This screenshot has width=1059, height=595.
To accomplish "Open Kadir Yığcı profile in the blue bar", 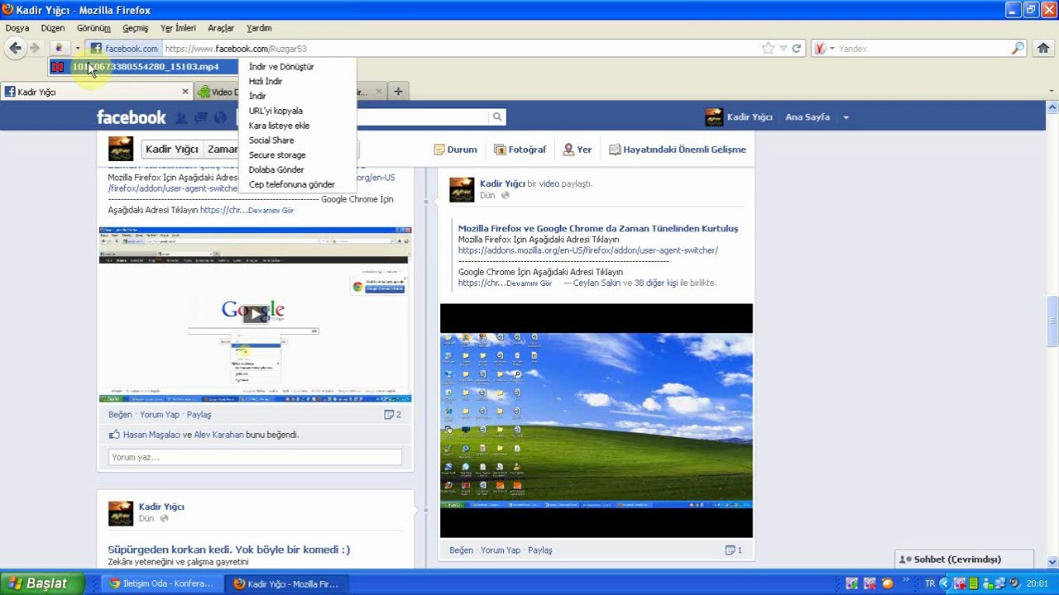I will click(739, 117).
